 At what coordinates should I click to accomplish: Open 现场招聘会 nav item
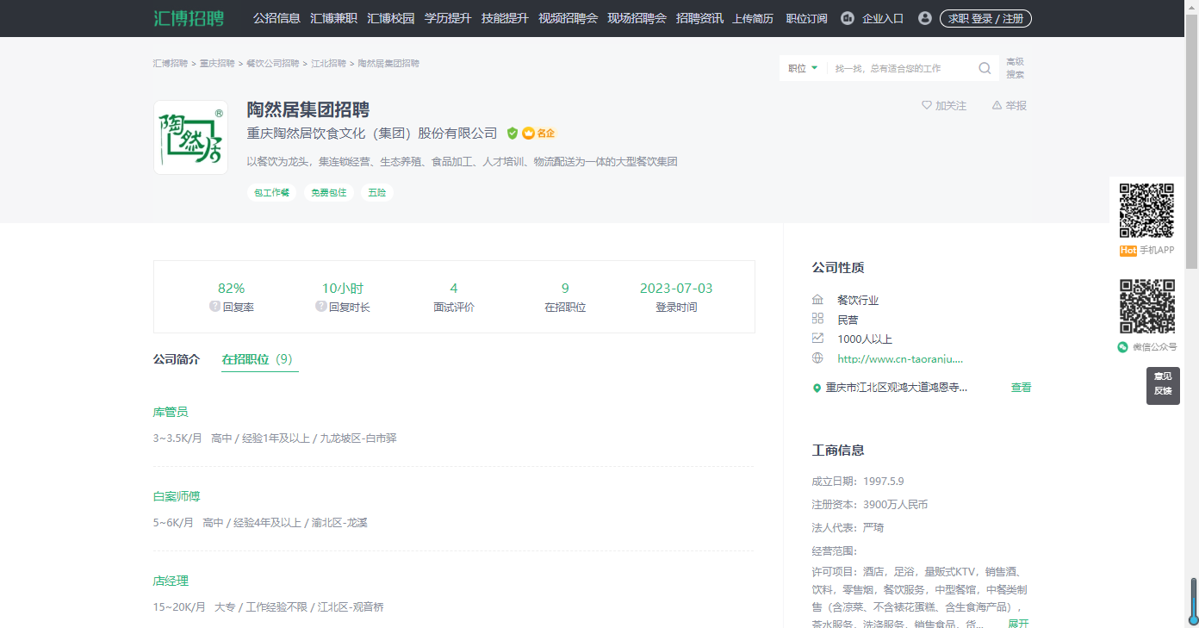pyautogui.click(x=637, y=18)
